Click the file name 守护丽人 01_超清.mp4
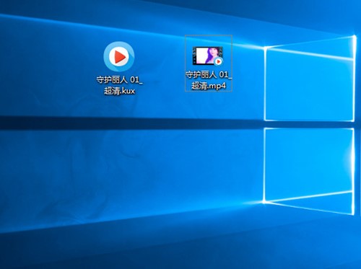 209,80
